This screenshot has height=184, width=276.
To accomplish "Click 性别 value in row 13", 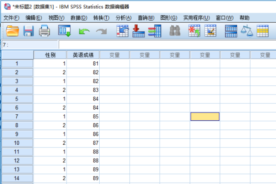I will click(50, 169).
